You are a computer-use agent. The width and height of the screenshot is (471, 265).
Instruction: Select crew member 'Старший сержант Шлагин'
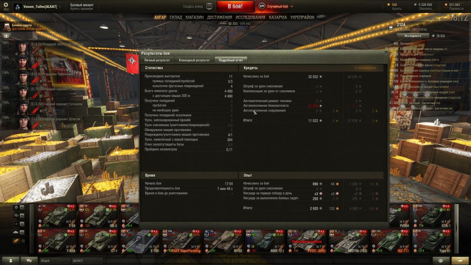[x=43, y=122]
